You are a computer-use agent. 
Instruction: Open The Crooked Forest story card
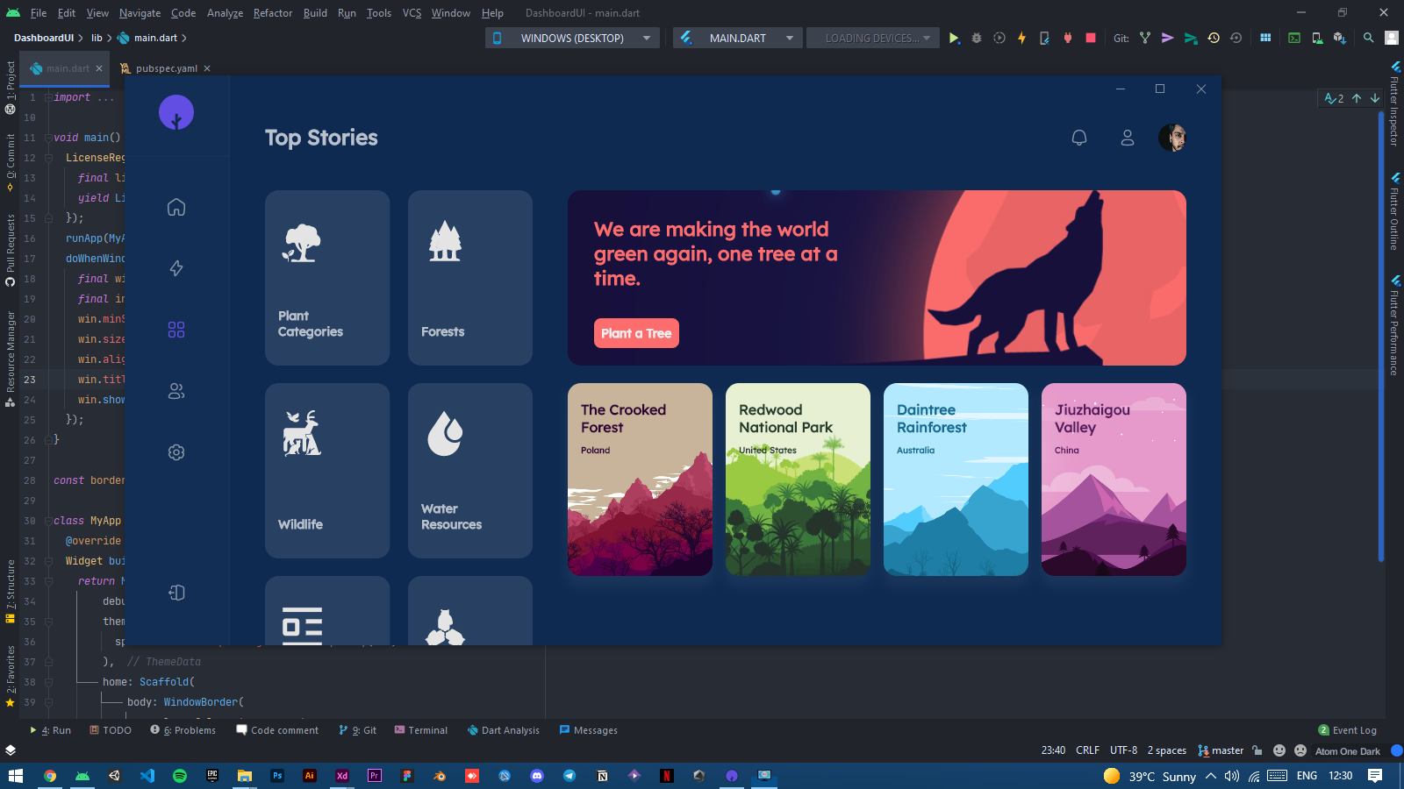coord(640,480)
